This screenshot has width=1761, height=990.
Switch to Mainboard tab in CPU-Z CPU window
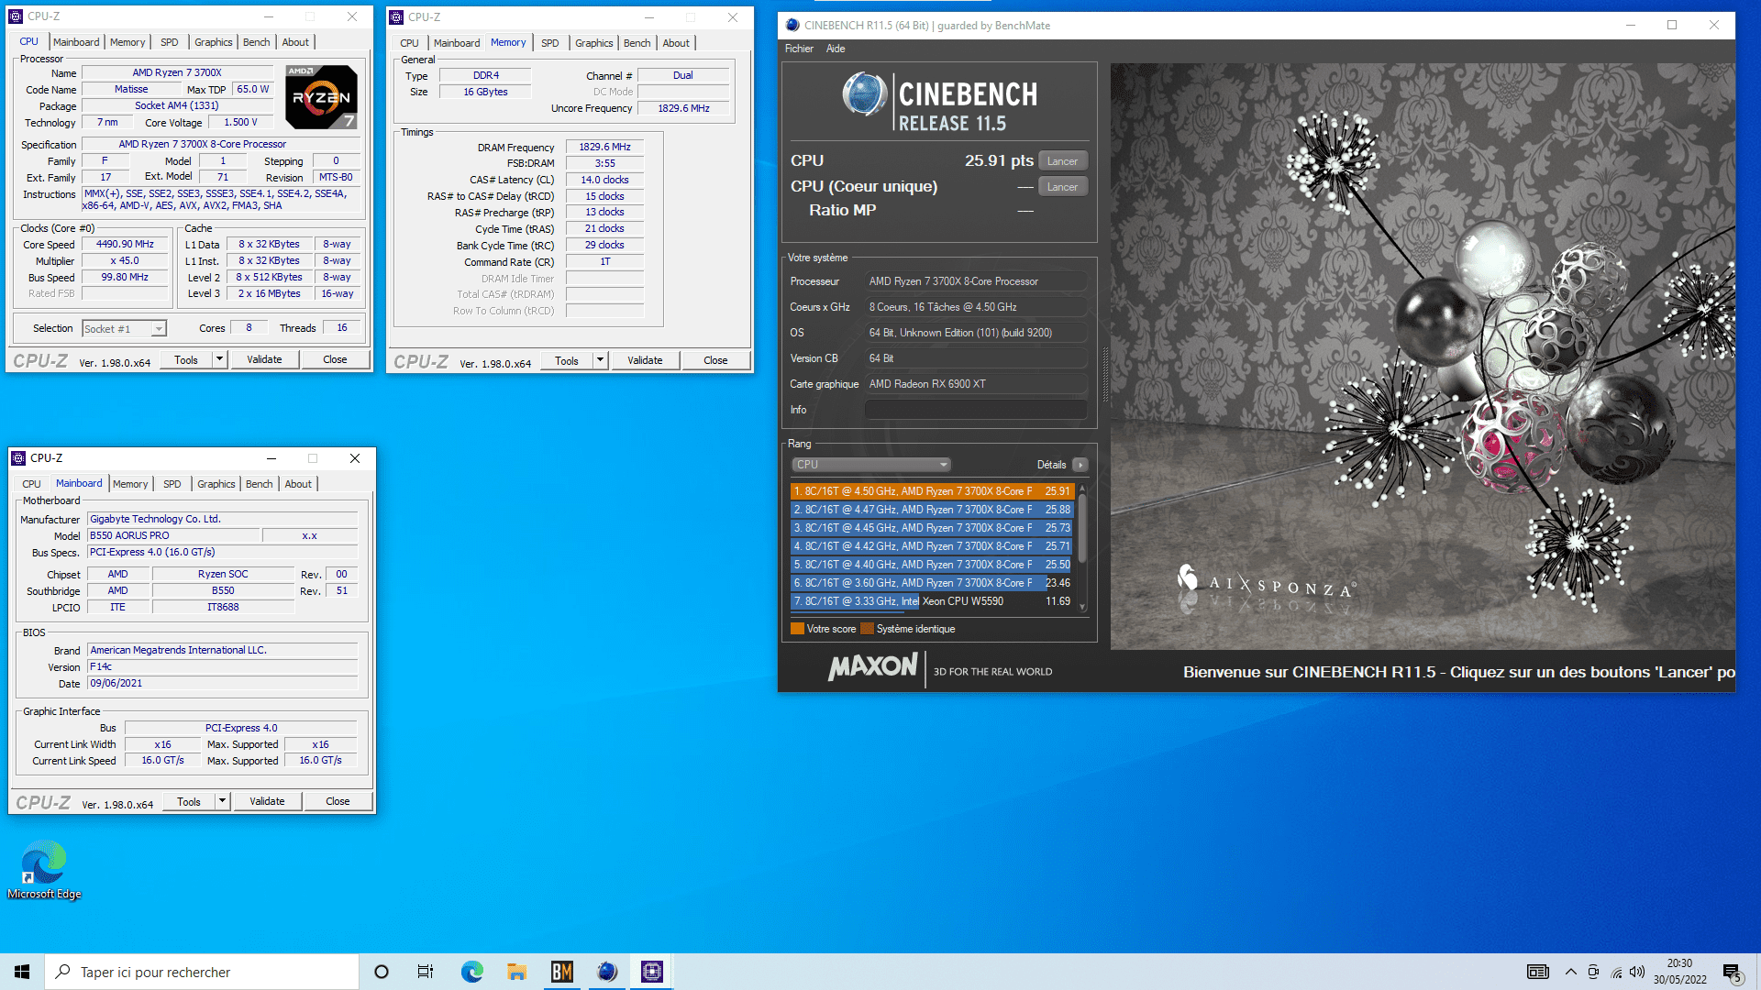pos(76,42)
